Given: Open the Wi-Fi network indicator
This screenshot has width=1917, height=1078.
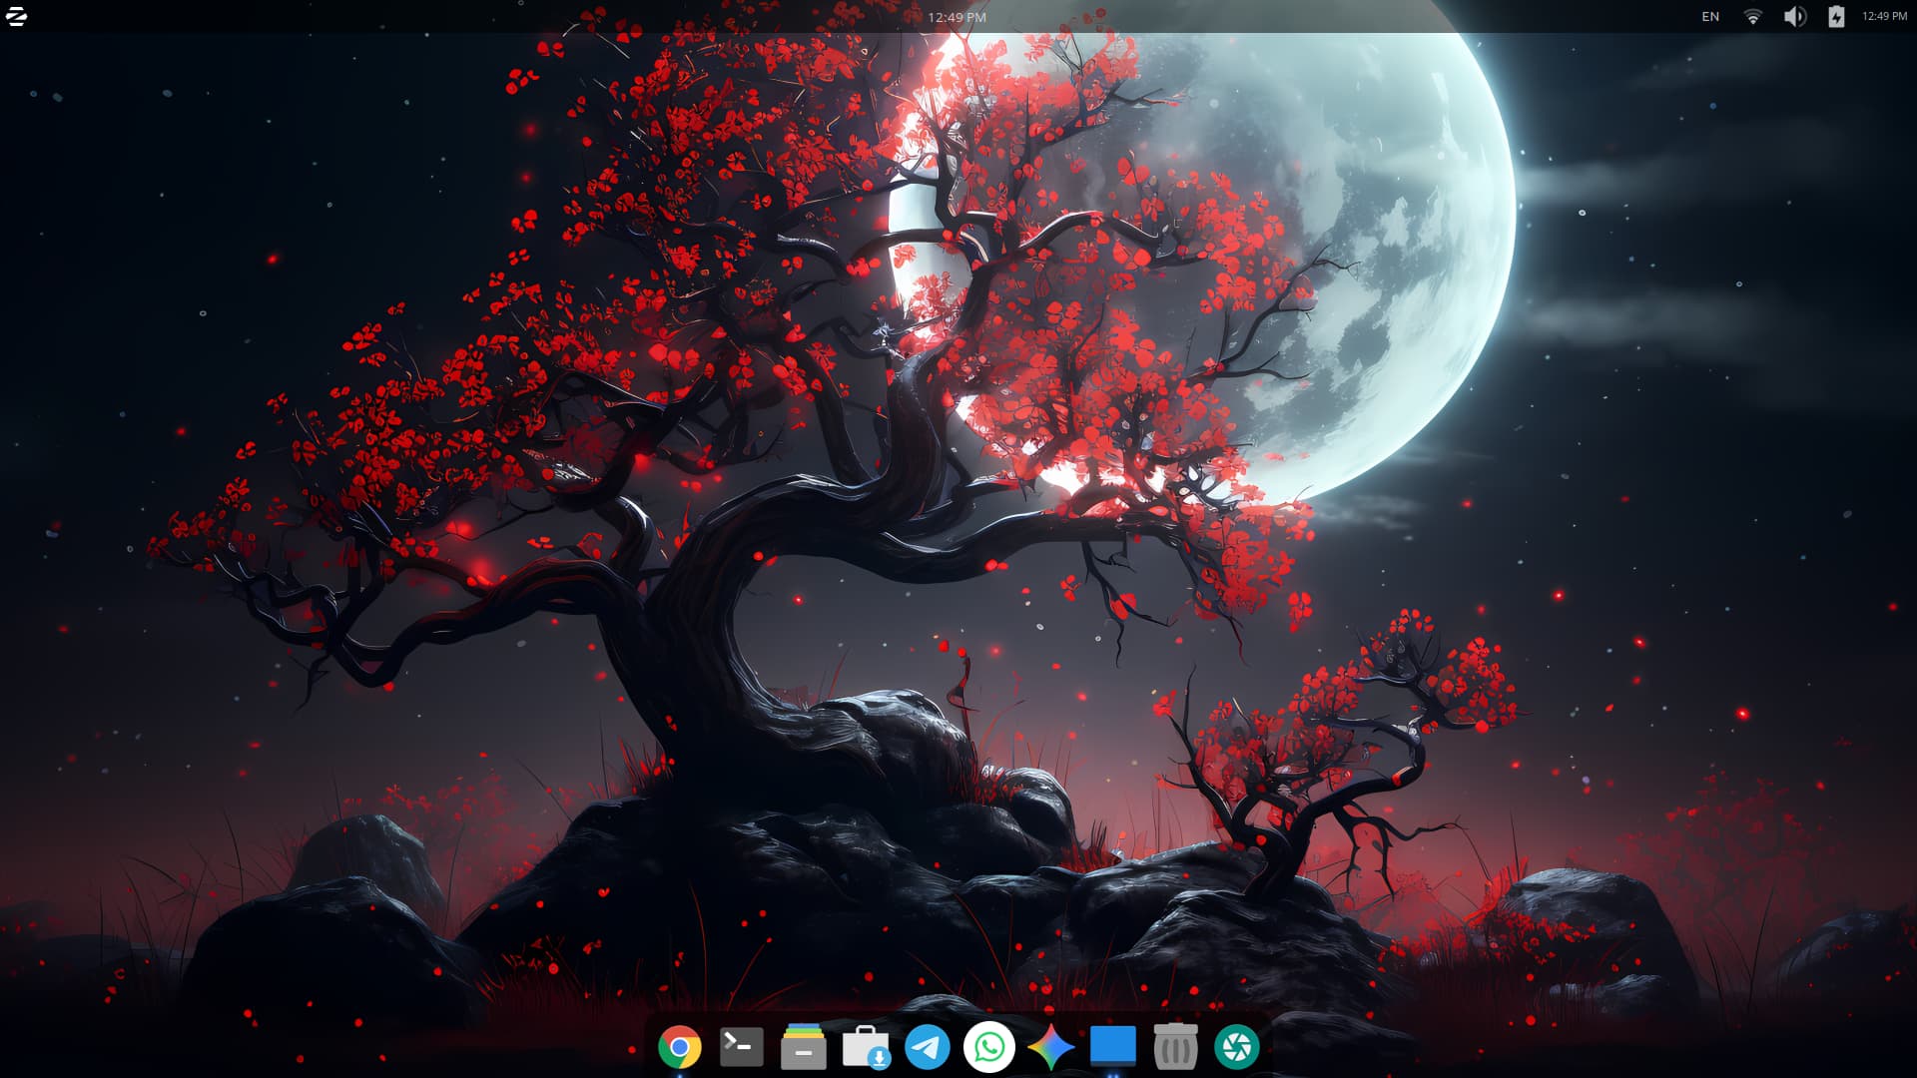Looking at the screenshot, I should click(x=1752, y=16).
